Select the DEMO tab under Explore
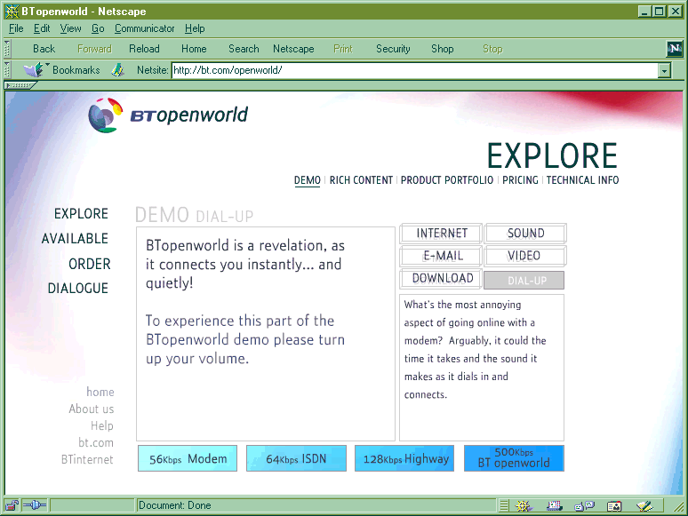 (308, 180)
